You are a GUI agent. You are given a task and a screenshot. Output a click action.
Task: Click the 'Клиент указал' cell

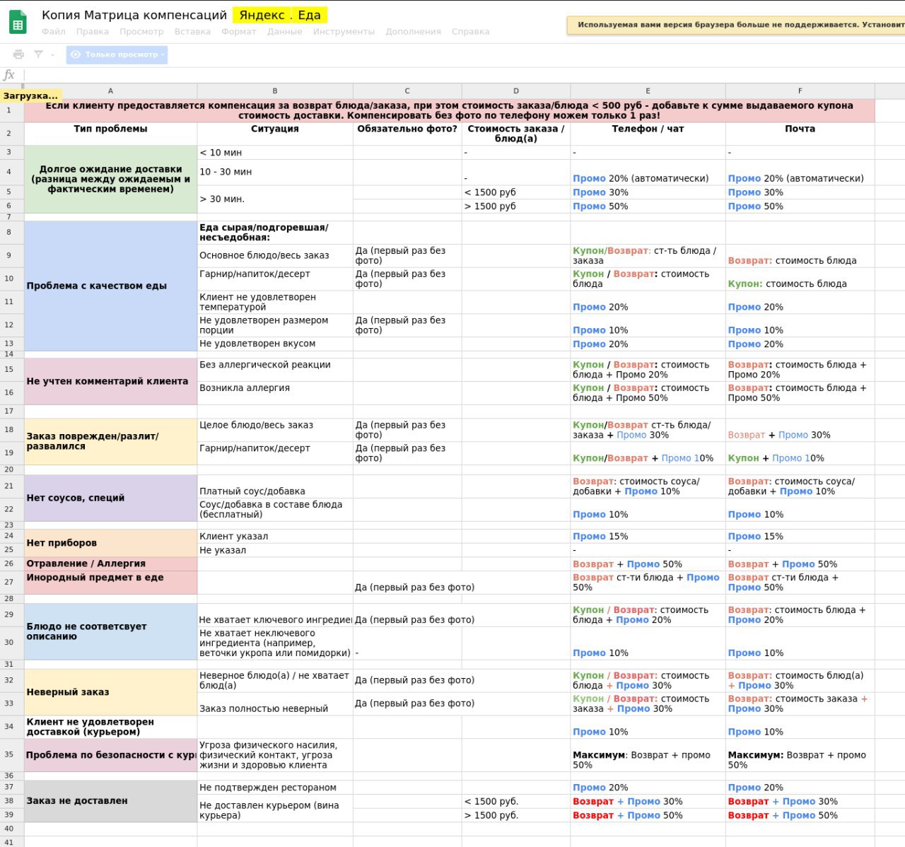click(275, 536)
